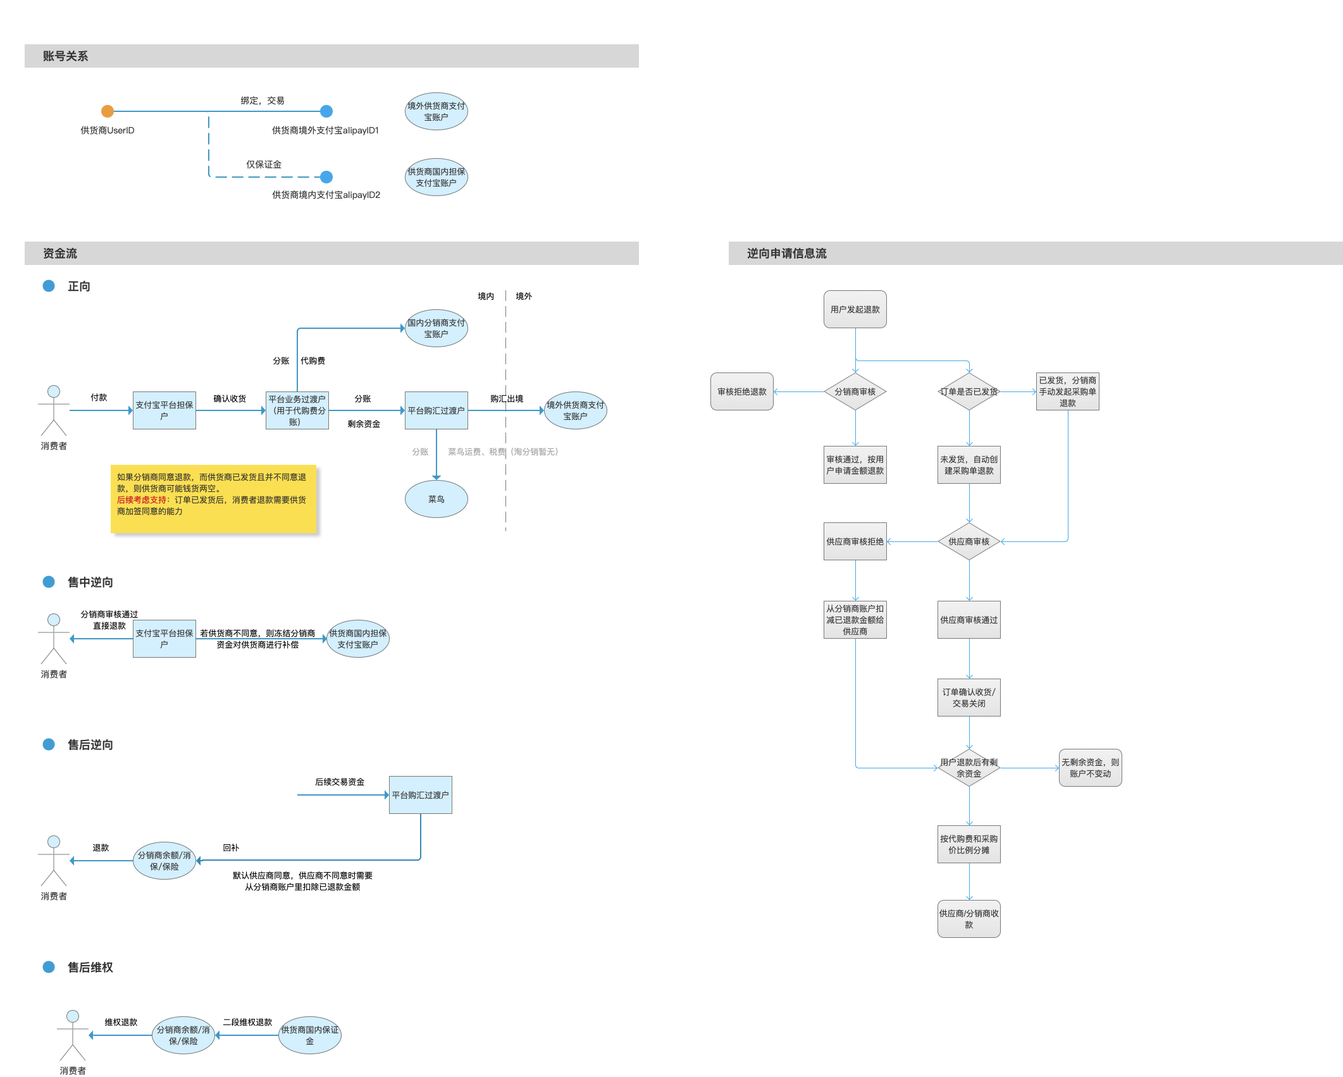Click the blue dot above 供货商境外支付宝alipayID1
The height and width of the screenshot is (1077, 1343).
[x=326, y=111]
